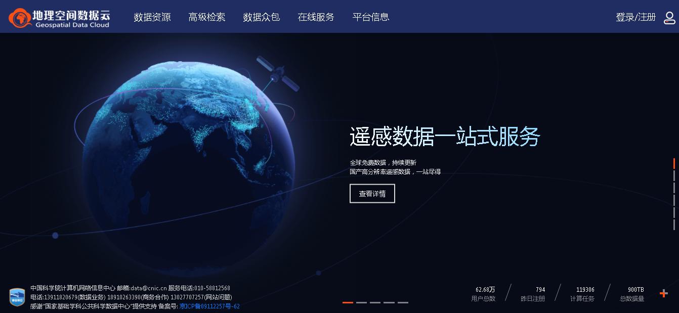Click the user account profile icon

point(669,17)
